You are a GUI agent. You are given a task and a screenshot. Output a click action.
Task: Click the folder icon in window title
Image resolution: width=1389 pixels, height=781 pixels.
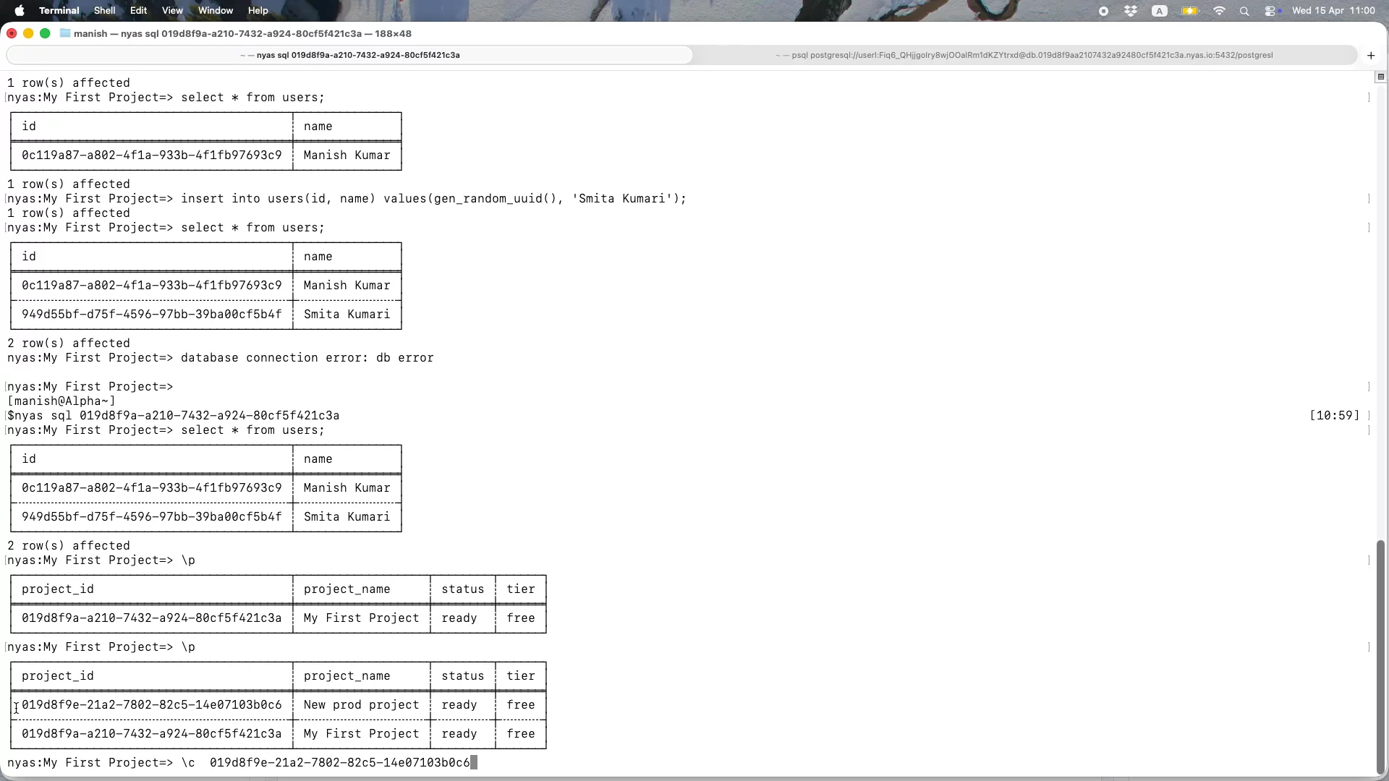click(65, 33)
